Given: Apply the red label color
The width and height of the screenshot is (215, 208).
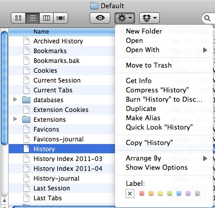Looking at the screenshot, I should [142, 194].
